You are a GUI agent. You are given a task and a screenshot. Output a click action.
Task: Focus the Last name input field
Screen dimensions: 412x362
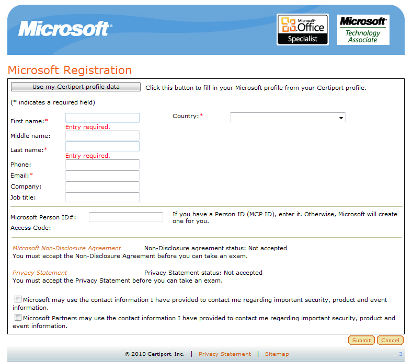click(102, 146)
